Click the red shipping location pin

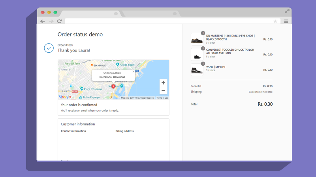pos(113,86)
